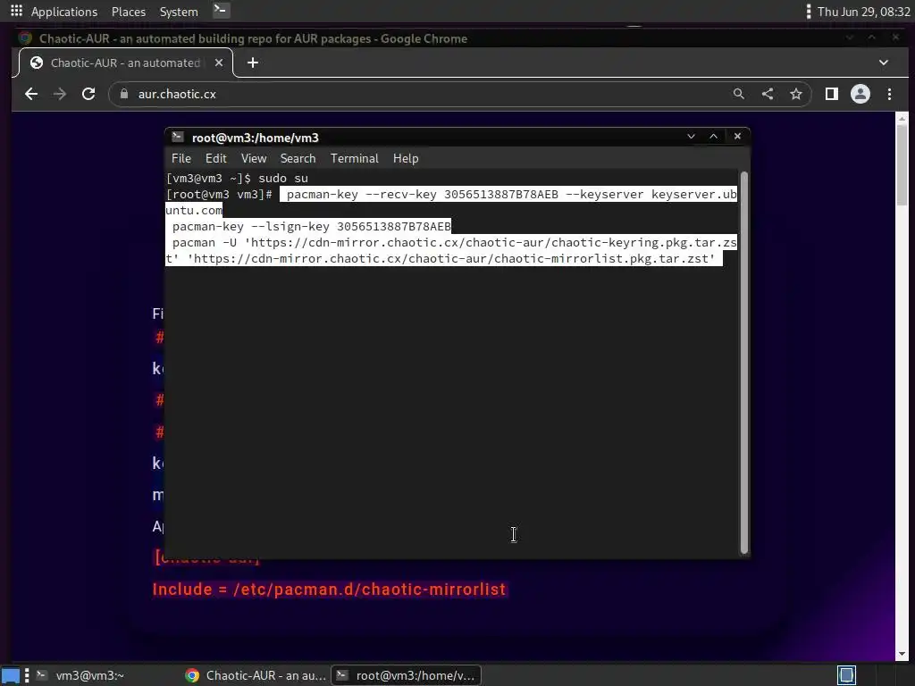Open terminal Search menu
915x686 pixels.
(x=298, y=158)
